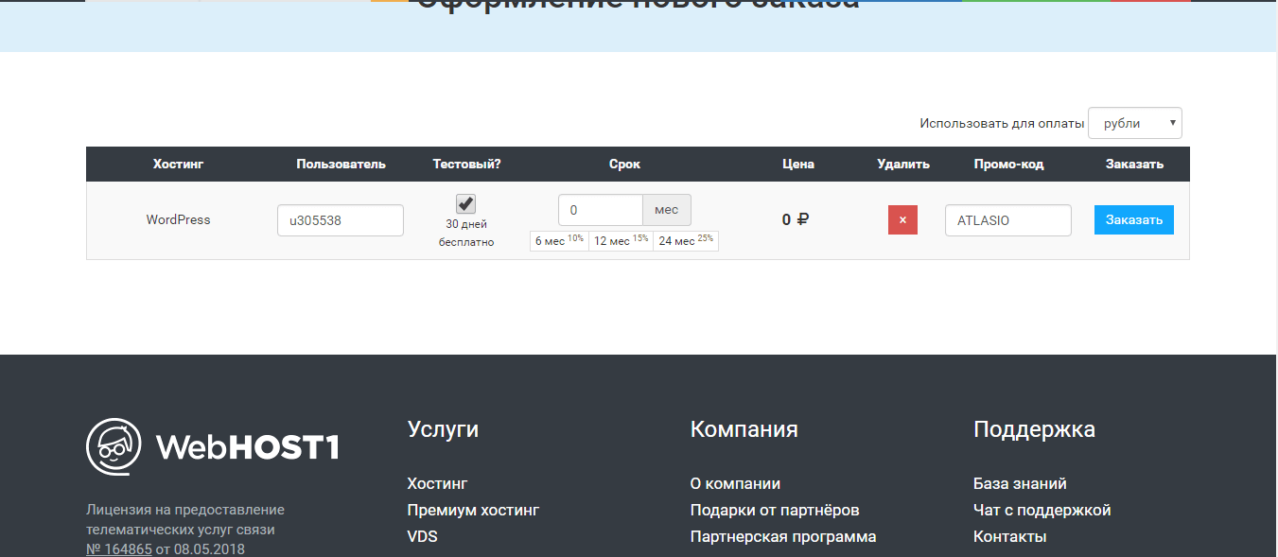Delete the WordPress order with red X

point(902,219)
